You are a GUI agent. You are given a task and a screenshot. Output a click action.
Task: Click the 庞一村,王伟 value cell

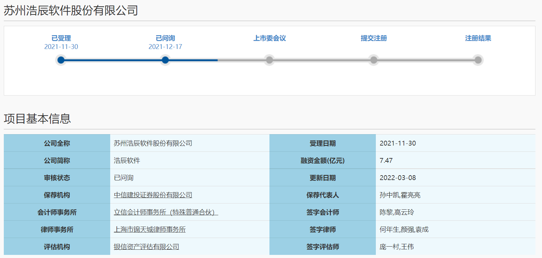tap(456, 247)
